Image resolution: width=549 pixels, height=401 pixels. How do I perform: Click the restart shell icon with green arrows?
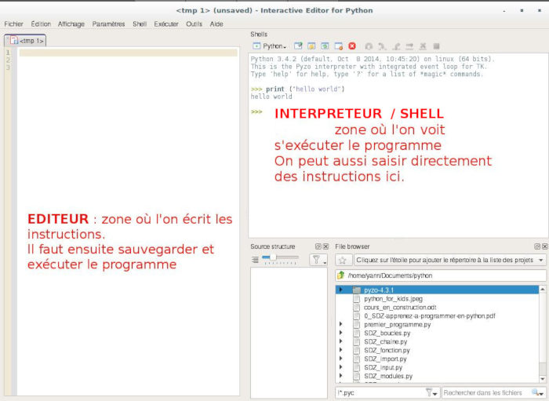[325, 46]
